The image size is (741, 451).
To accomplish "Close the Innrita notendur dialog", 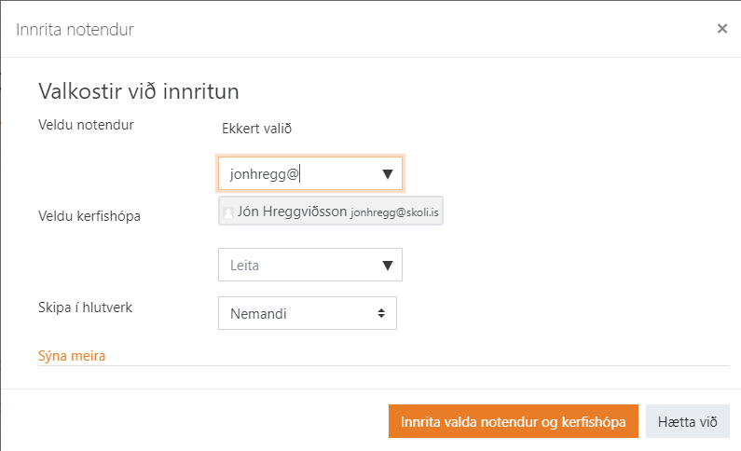I will point(721,29).
